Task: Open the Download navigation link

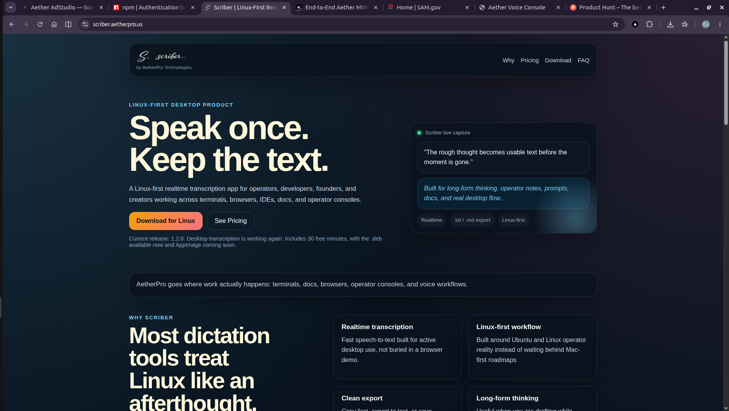Action: (558, 60)
